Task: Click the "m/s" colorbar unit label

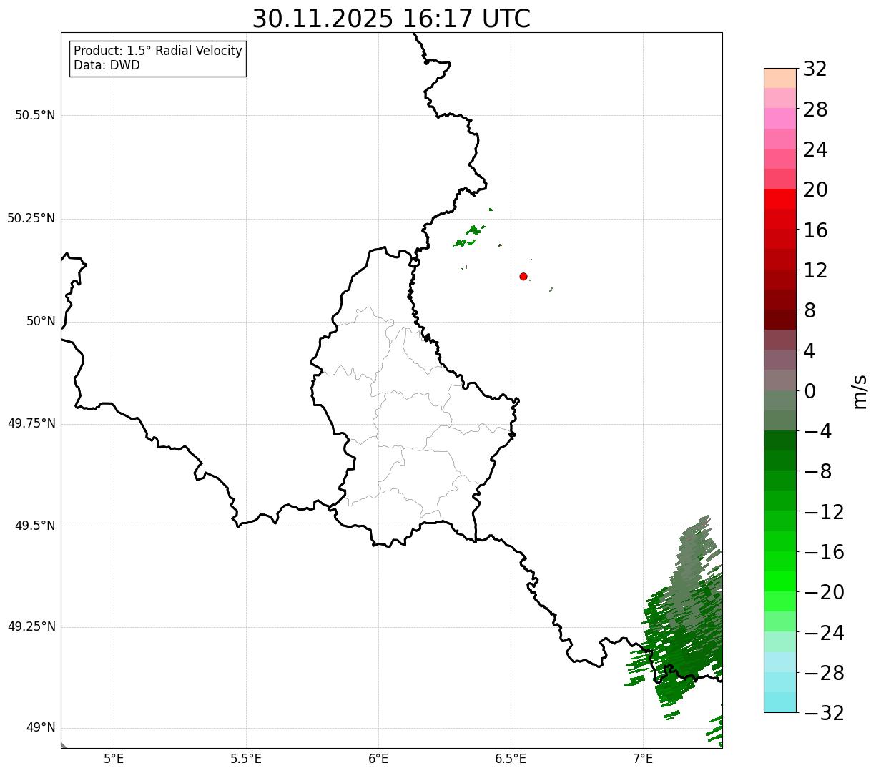Action: pyautogui.click(x=860, y=391)
